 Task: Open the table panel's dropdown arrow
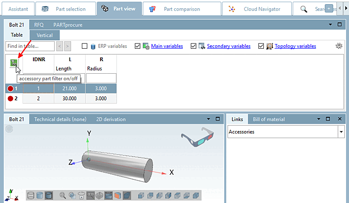click(330, 25)
